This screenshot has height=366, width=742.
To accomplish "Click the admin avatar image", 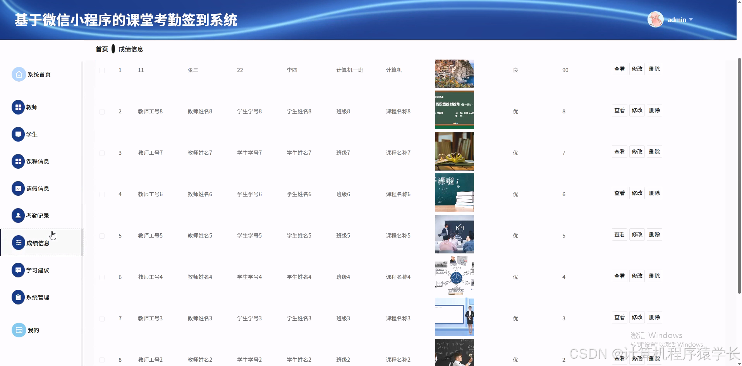I will [656, 19].
